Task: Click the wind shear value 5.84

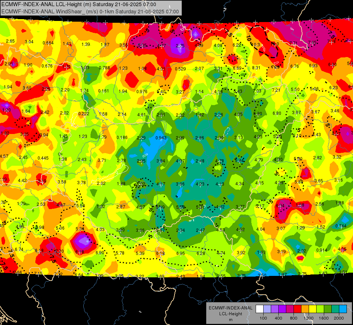Action: click(239, 160)
